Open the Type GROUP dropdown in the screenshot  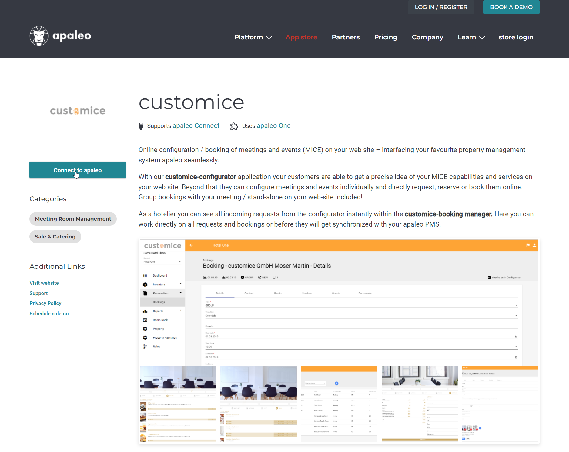[x=362, y=305]
